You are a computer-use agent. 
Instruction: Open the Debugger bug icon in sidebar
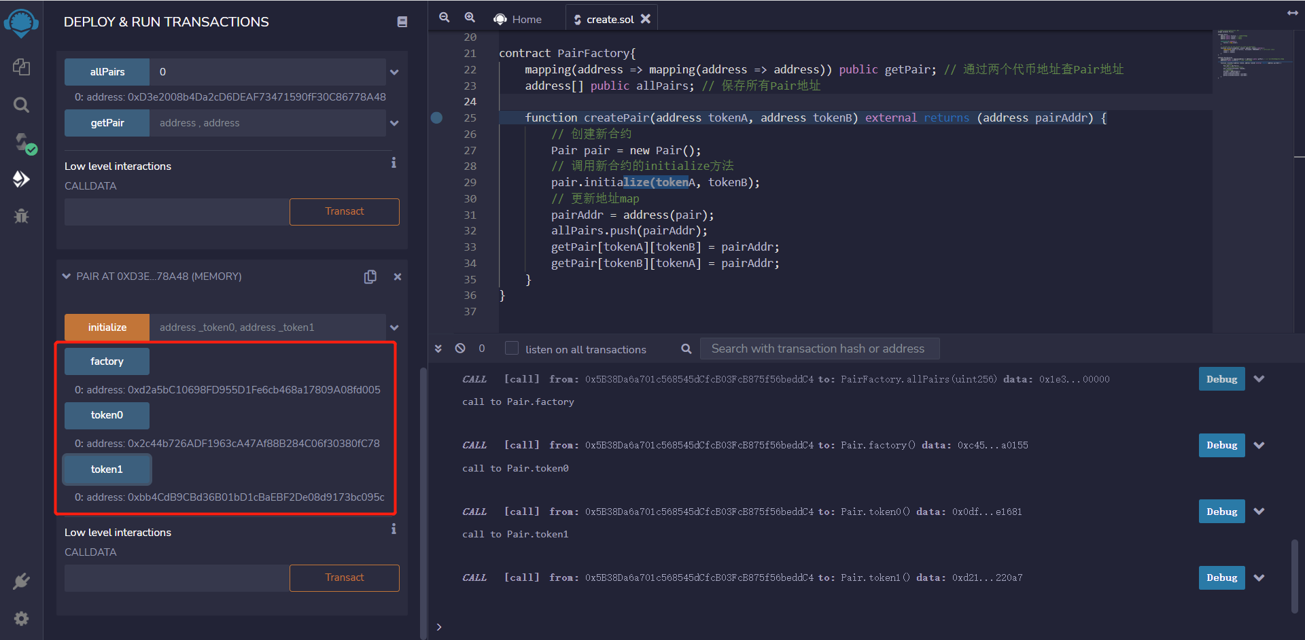click(x=21, y=216)
